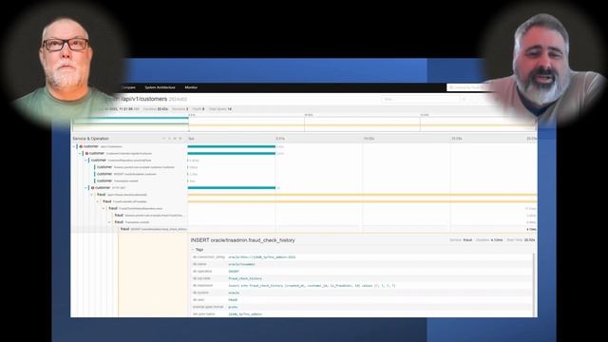Viewport: 608px width, 342px height.
Task: Select the fraud Session persist span row
Action: 150,216
